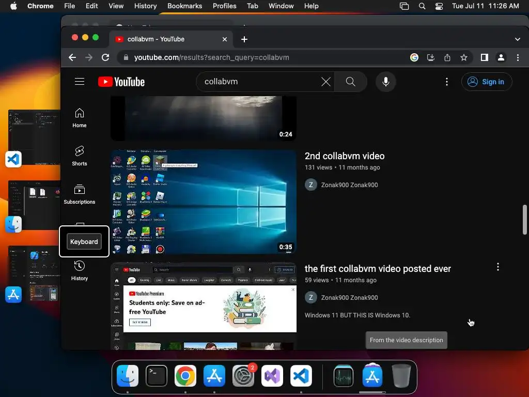The image size is (529, 397).
Task: Open Spotlight search in menu bar
Action: (422, 6)
